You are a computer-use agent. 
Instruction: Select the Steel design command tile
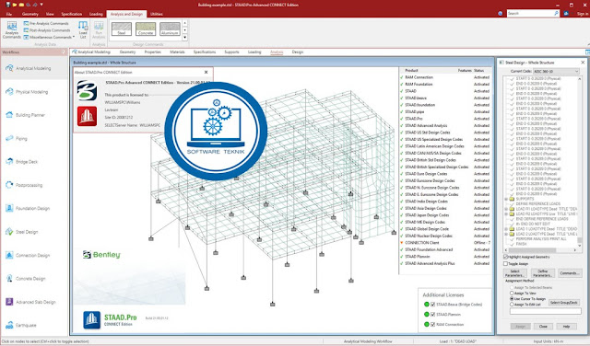coord(122,29)
